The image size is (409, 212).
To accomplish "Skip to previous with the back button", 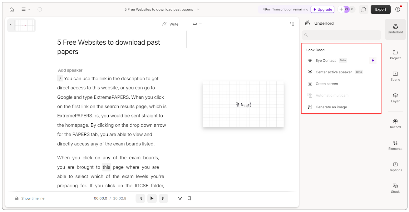I will point(140,198).
